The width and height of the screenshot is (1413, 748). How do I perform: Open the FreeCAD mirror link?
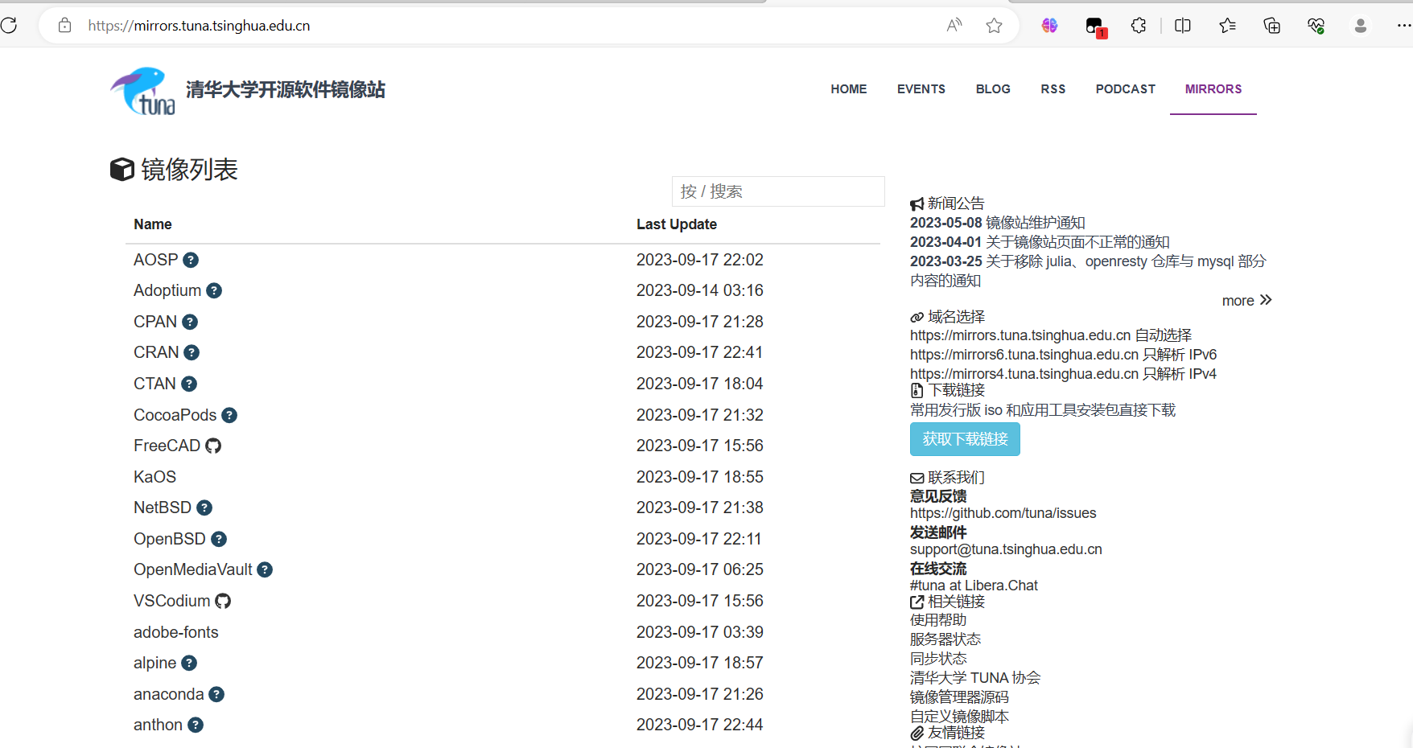[167, 446]
